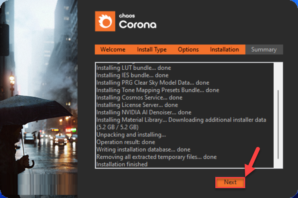
Task: Click the orange Corona flame logo
Action: click(x=105, y=21)
